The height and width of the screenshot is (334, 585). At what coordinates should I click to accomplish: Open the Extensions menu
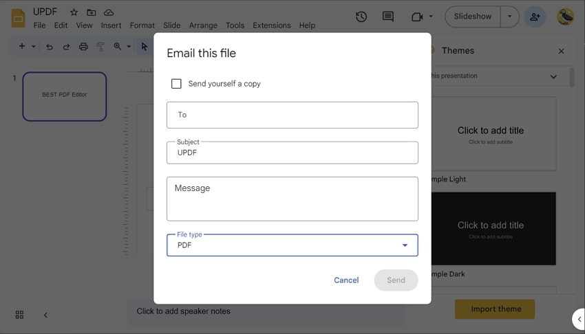point(272,25)
